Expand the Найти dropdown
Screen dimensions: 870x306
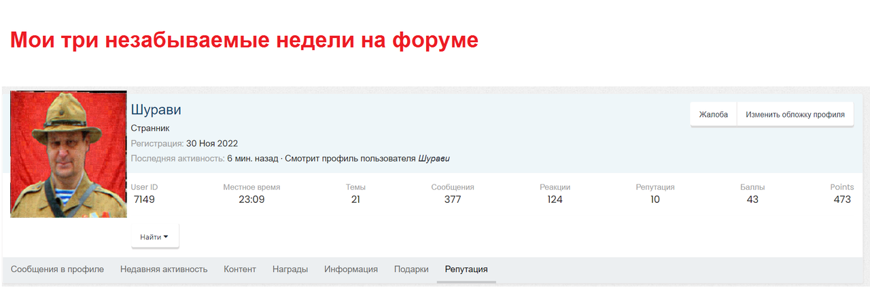point(155,237)
